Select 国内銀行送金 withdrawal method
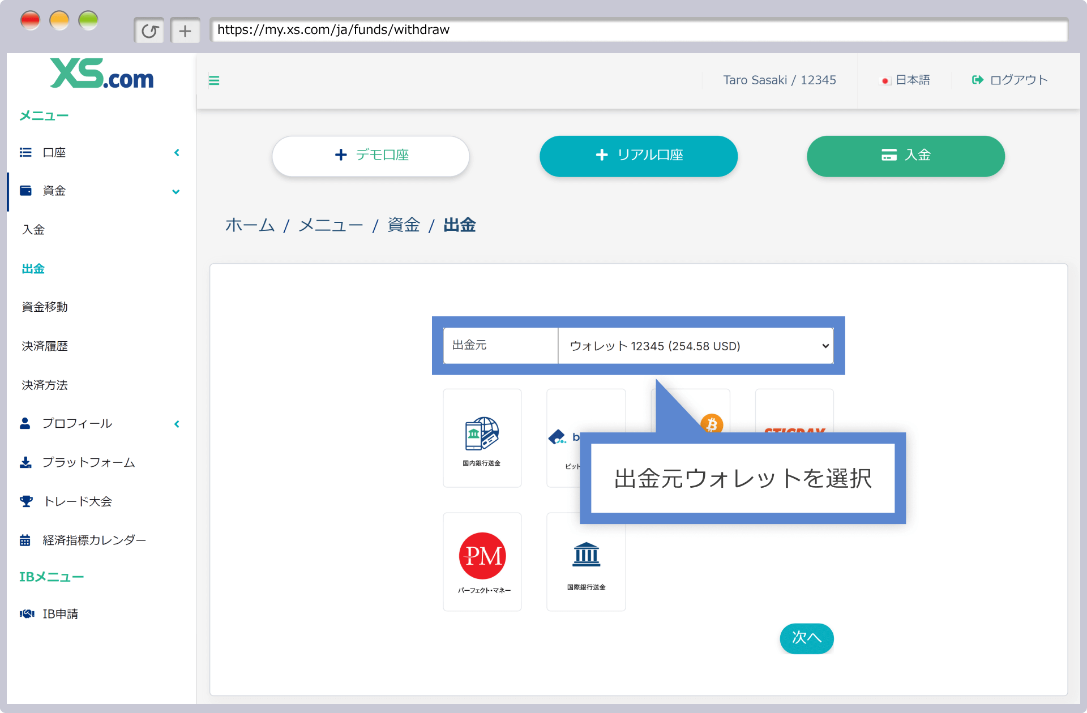The height and width of the screenshot is (713, 1087). pos(482,438)
